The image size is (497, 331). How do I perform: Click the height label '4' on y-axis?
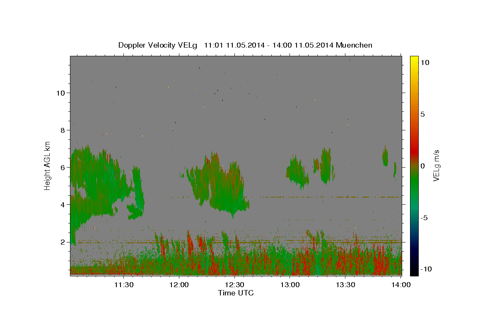[x=63, y=205]
